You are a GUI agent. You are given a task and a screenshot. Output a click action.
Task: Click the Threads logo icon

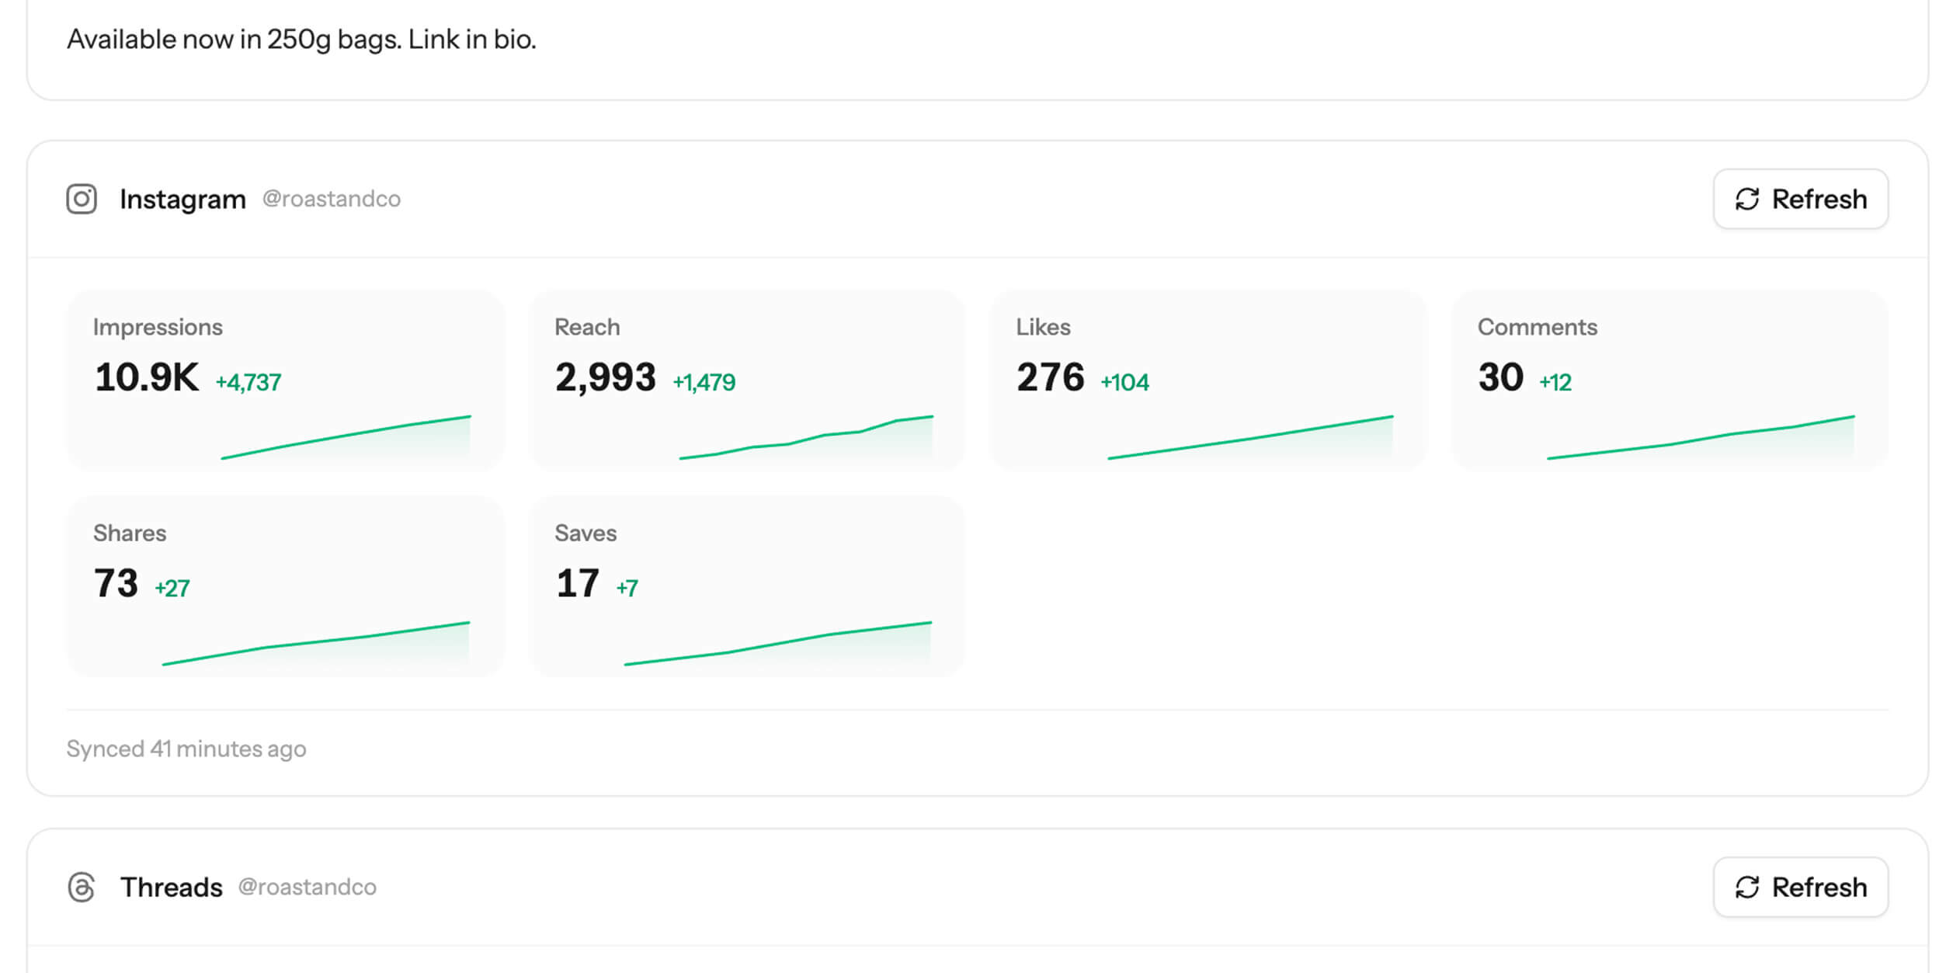(82, 887)
